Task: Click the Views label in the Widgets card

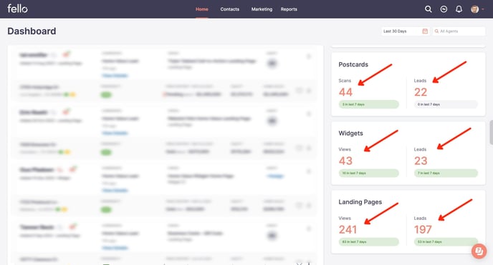Action: point(345,149)
